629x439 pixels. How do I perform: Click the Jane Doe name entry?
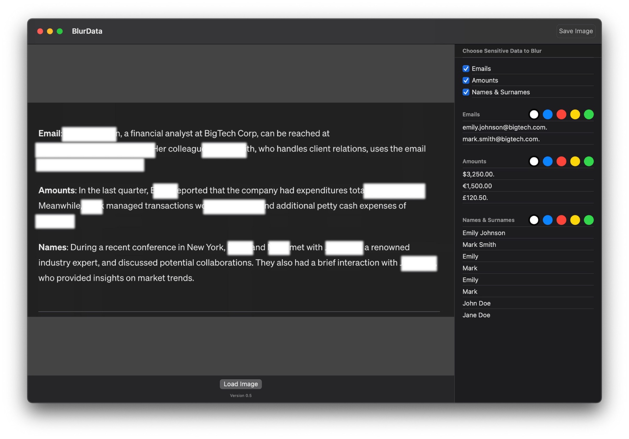pyautogui.click(x=476, y=315)
